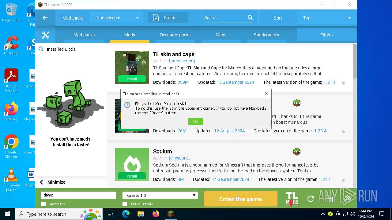Click the Create mod-pack button
This screenshot has width=392, height=220.
click(168, 18)
